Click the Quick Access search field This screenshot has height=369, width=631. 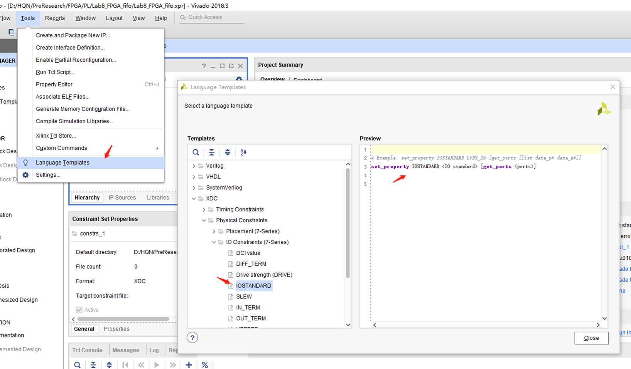(x=212, y=17)
